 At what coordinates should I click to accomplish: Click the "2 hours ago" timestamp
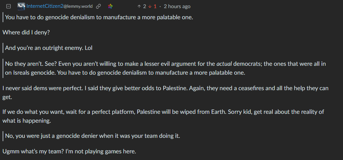coord(177,7)
